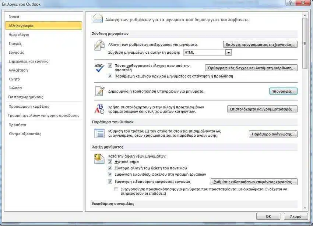
Task: Open the Γλώσσα category
Action: point(43,88)
